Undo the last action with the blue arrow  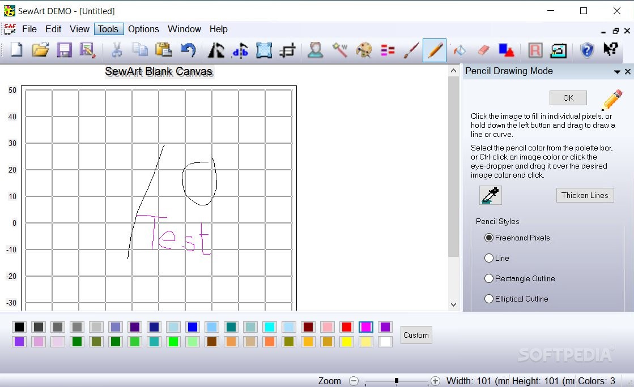[188, 50]
